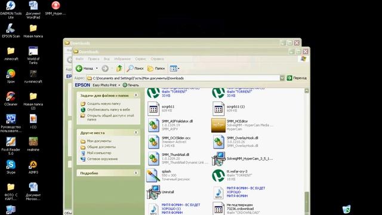Viewport: 382px width, 215px height.
Task: Click the file list scroll up arrow
Action: point(307,91)
